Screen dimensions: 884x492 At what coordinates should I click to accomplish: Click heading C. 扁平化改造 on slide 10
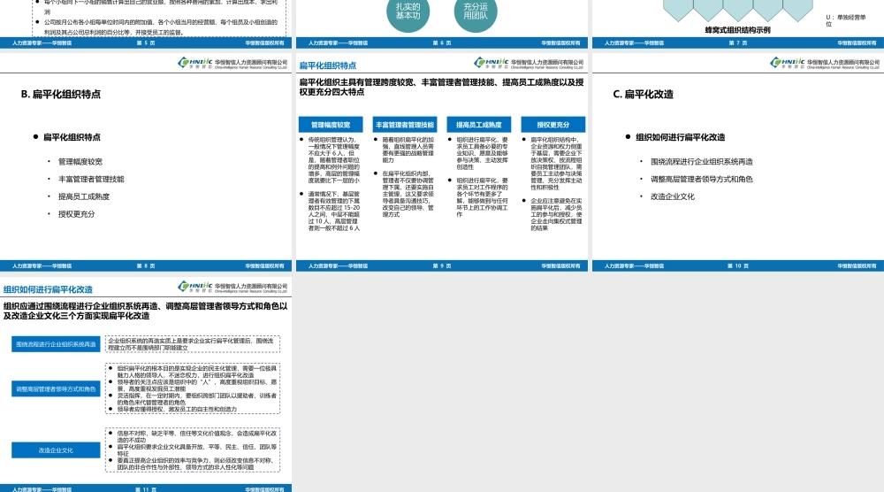coord(644,94)
